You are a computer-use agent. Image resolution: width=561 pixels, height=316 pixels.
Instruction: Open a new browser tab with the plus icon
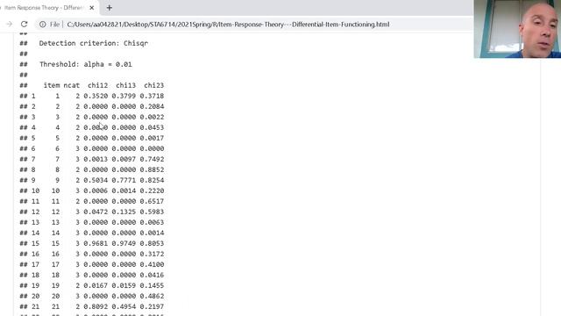coord(109,8)
